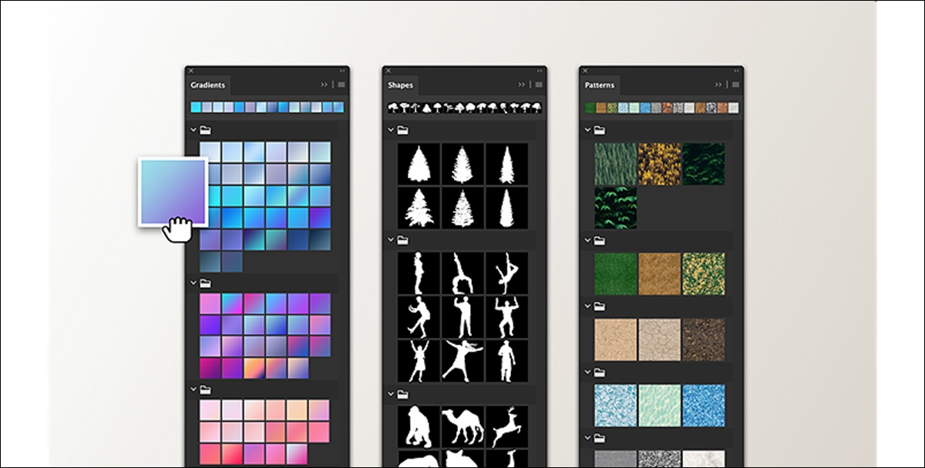This screenshot has height=468, width=925.
Task: Click the folder icon of the blue gradients group
Action: coord(206,130)
